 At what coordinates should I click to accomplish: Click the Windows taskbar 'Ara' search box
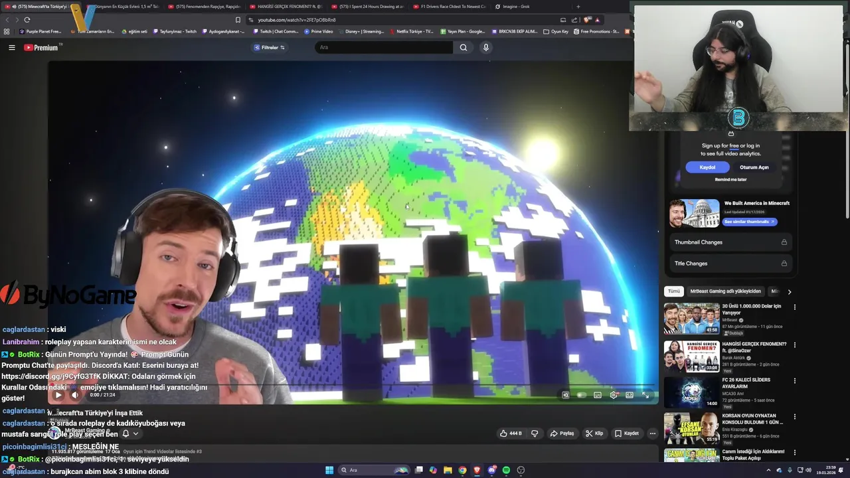[373, 470]
